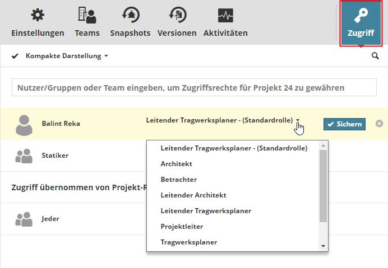Open the Versionen icon
Image resolution: width=388 pixels, height=268 pixels.
[177, 16]
